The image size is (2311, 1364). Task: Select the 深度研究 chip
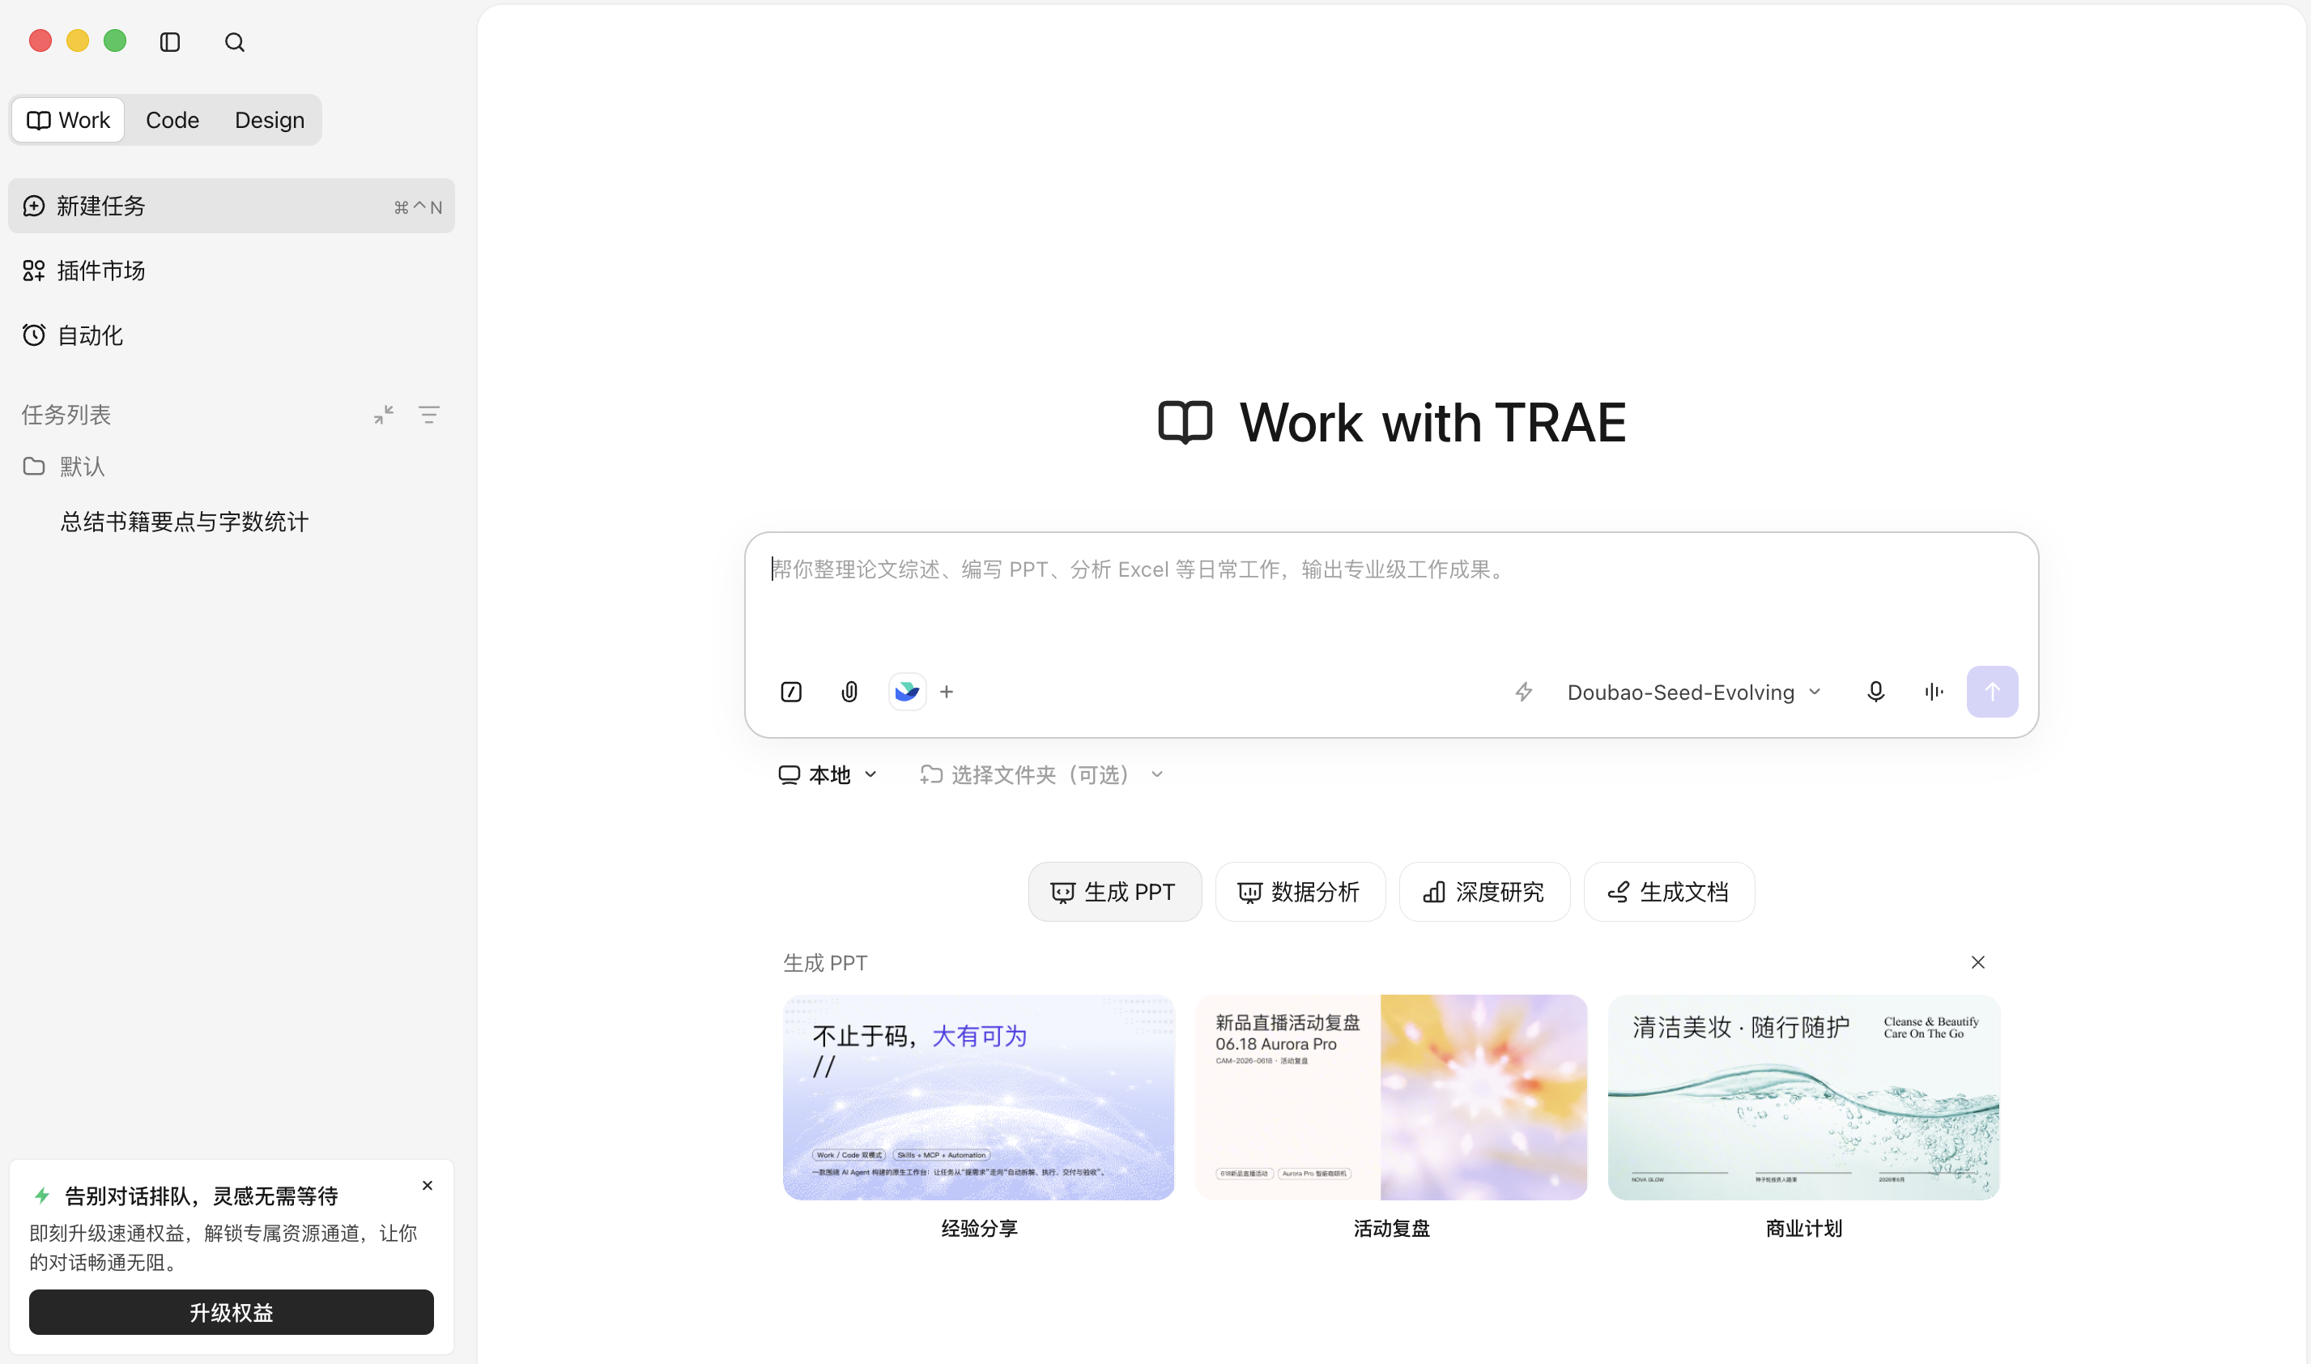point(1484,892)
